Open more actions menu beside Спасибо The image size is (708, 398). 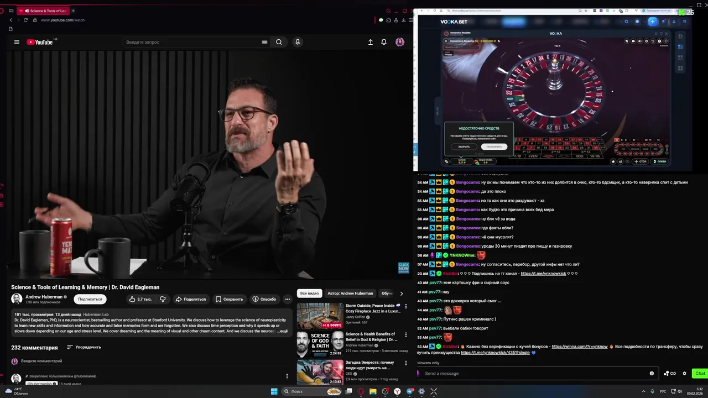[x=288, y=299]
